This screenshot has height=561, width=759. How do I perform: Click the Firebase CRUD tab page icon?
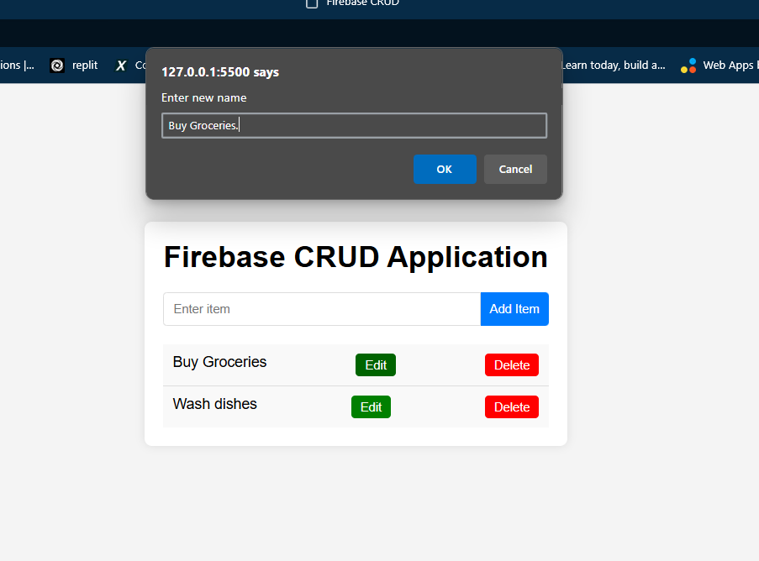pyautogui.click(x=312, y=4)
